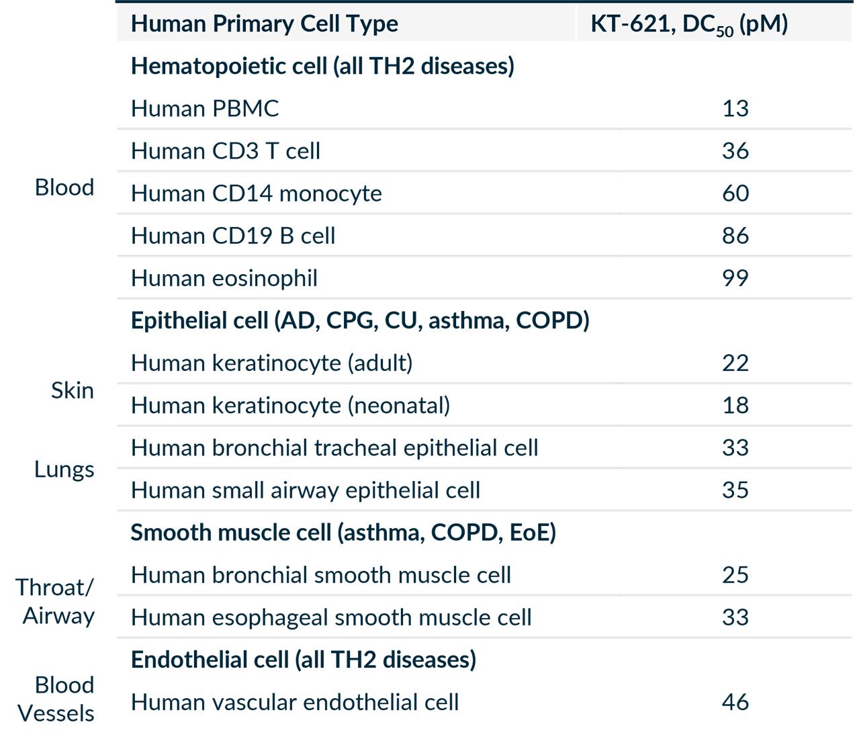Image resolution: width=857 pixels, height=741 pixels.
Task: Select the Human vascular endothelial cell label
Action: click(x=295, y=702)
